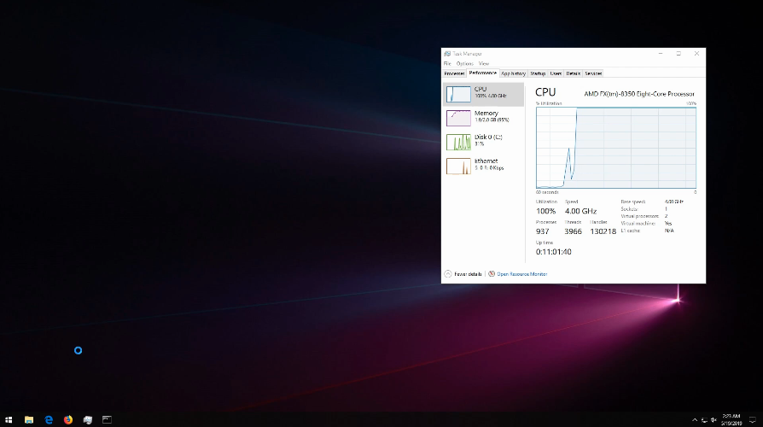Click the Virtual machine Yes value
This screenshot has width=763, height=427.
[x=667, y=224]
